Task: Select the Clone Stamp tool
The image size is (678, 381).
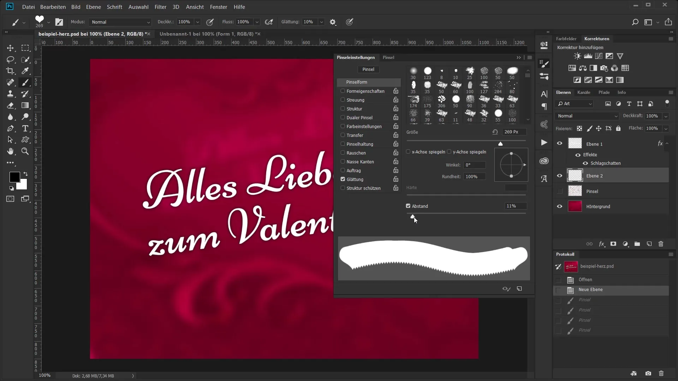Action: coord(10,94)
